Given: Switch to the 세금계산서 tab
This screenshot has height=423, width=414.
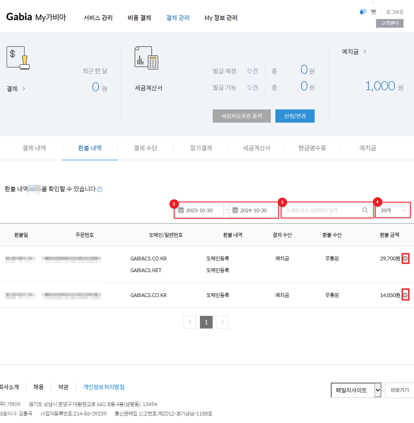Looking at the screenshot, I should coord(256,148).
